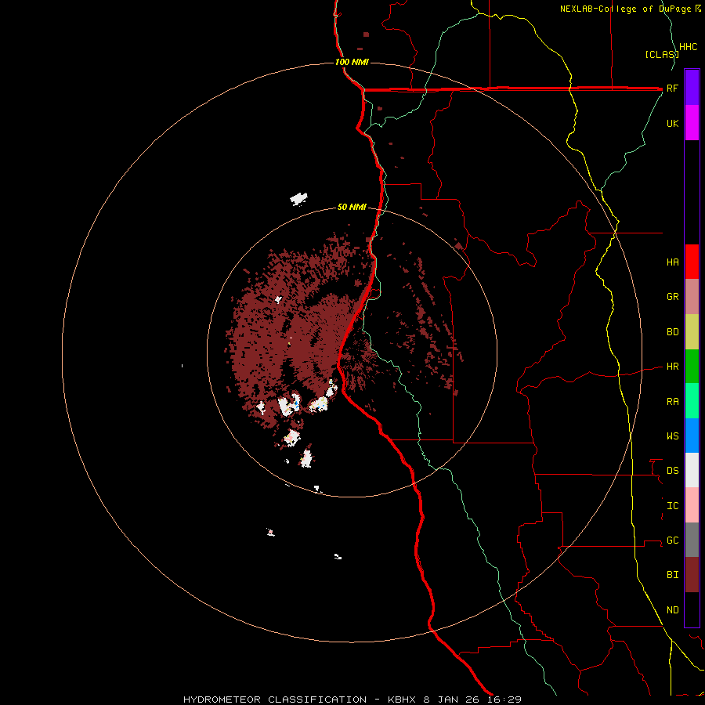Click the IC legend label
Image resolution: width=705 pixels, height=705 pixels.
click(672, 505)
